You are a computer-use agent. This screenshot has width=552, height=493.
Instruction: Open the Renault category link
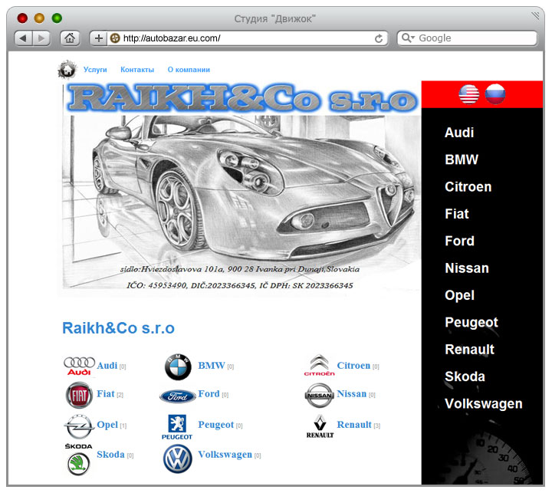point(354,425)
